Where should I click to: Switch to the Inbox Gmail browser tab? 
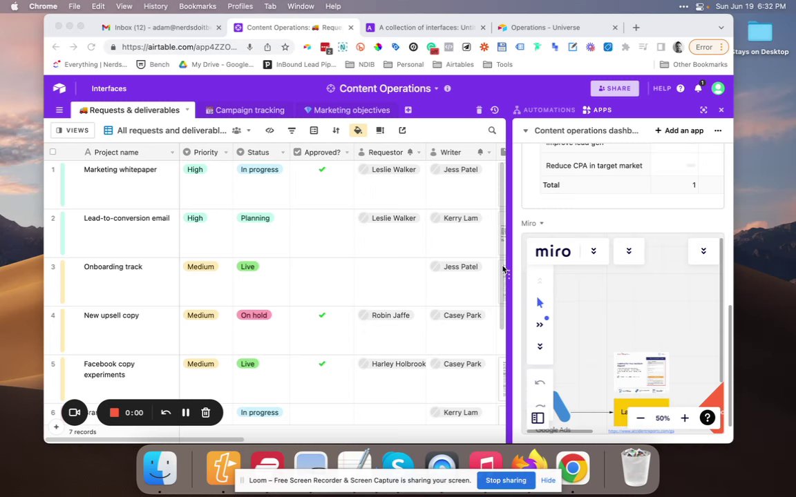(x=163, y=28)
